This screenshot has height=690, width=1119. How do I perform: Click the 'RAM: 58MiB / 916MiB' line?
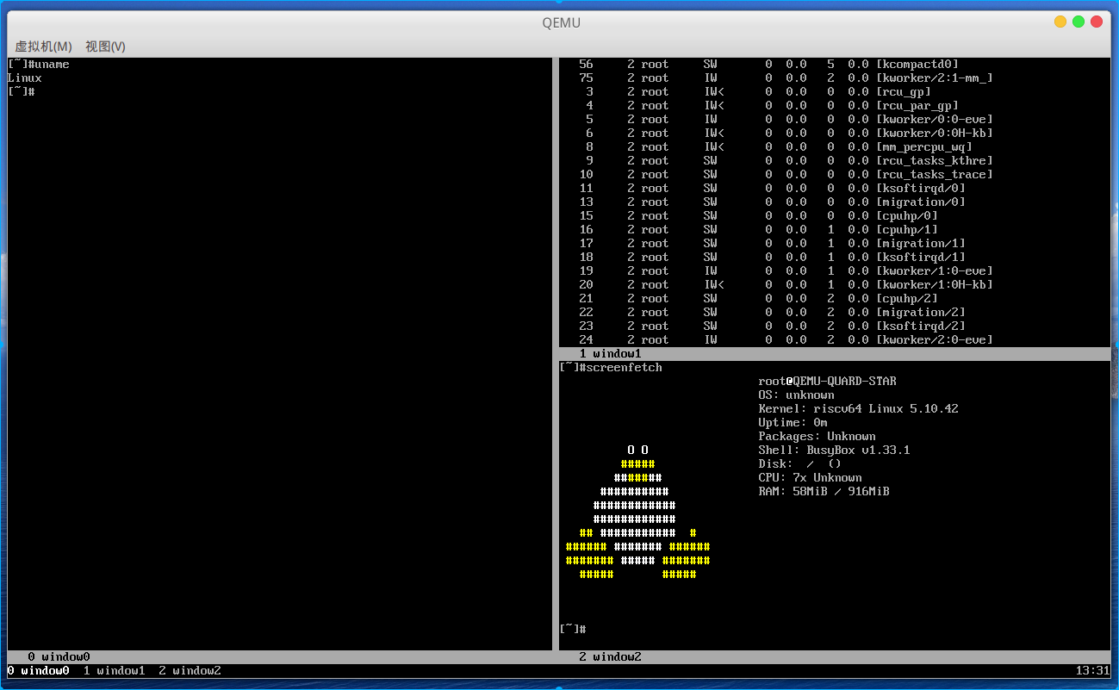coord(824,492)
